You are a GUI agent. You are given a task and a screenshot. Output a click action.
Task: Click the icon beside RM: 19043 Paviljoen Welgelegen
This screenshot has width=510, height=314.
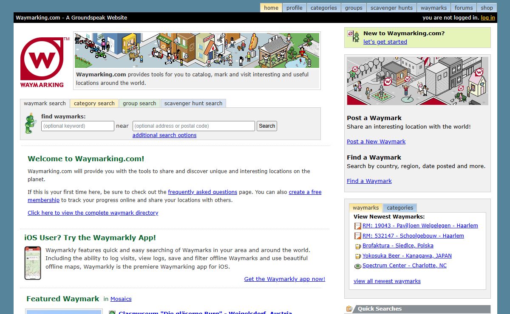coord(357,226)
